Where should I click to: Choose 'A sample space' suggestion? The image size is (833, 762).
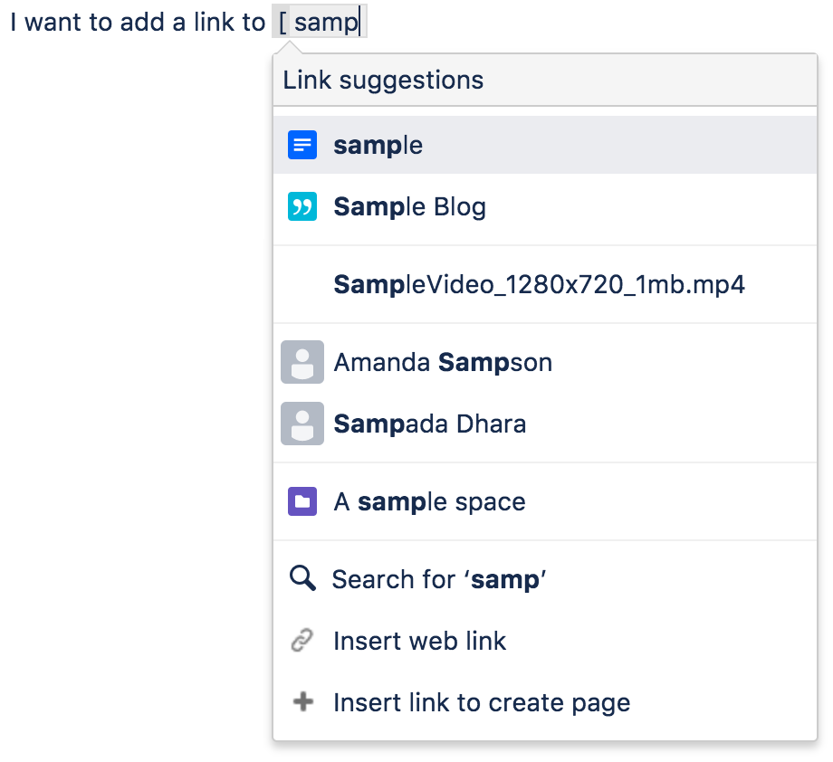tap(545, 501)
